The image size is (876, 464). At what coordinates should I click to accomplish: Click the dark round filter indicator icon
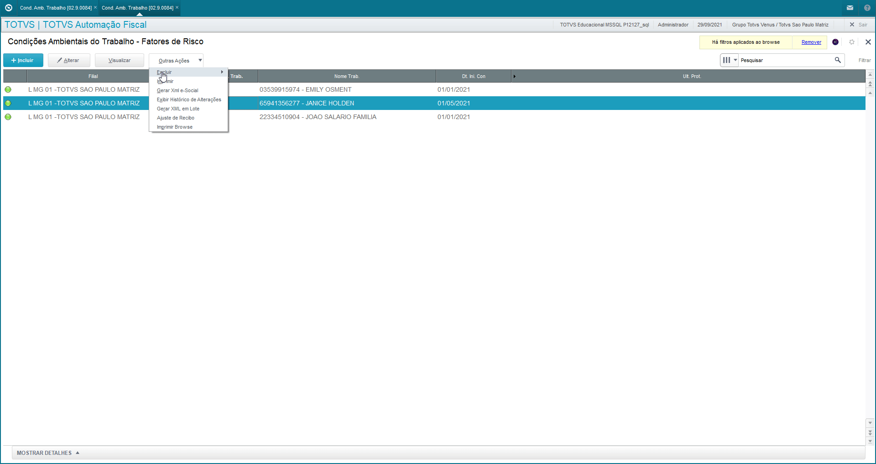(835, 42)
